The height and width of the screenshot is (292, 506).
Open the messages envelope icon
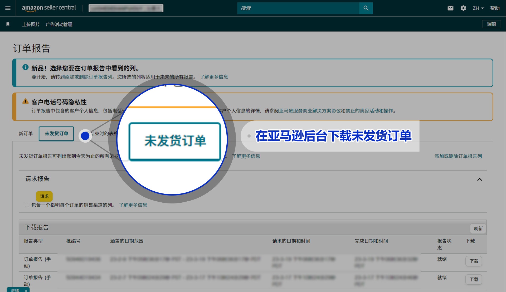click(x=450, y=8)
